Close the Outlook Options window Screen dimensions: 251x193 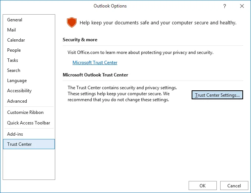pyautogui.click(x=242, y=6)
